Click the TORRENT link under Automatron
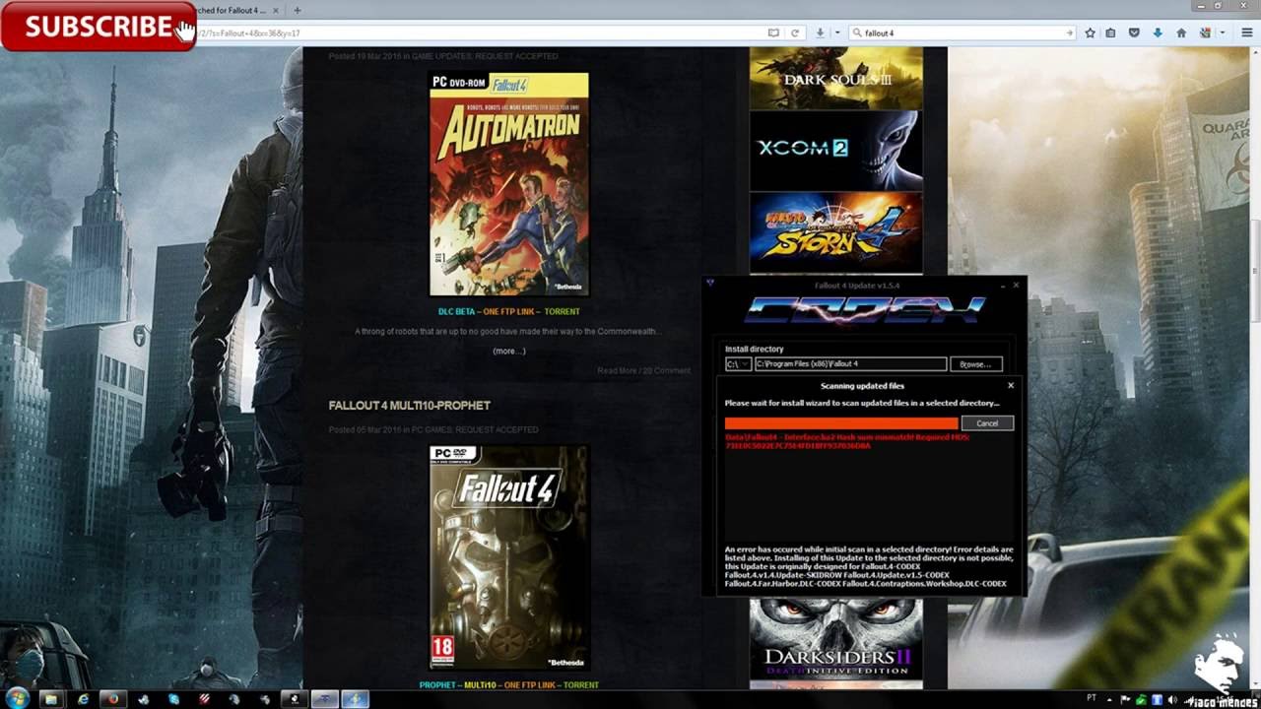1261x709 pixels. [x=562, y=311]
